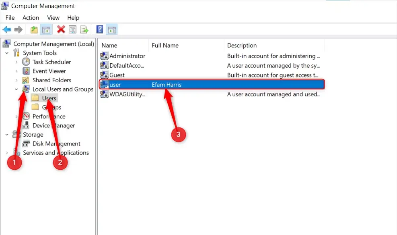Open the Help menu

click(73, 17)
